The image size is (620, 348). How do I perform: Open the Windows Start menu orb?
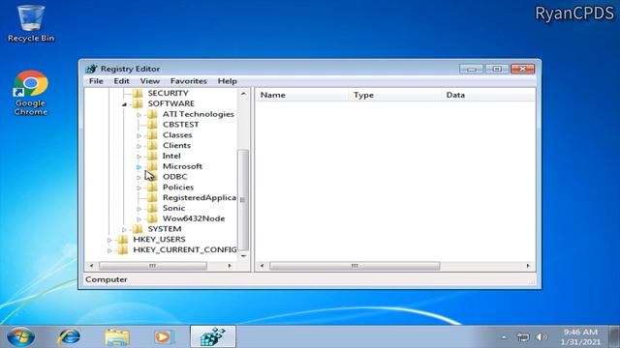point(20,337)
